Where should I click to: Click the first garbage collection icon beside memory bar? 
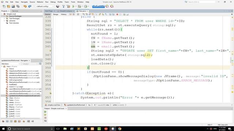pos(107,7)
